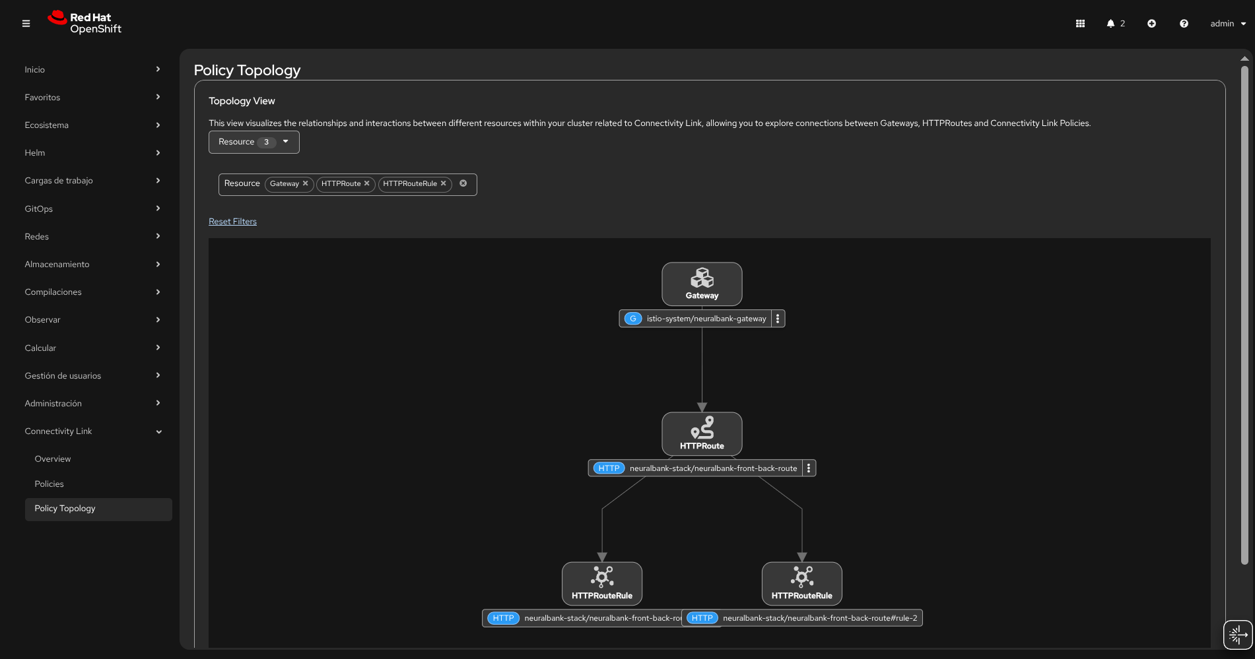The height and width of the screenshot is (659, 1255).
Task: Open kebab menu for neuralbank-front-back-route
Action: (x=809, y=468)
